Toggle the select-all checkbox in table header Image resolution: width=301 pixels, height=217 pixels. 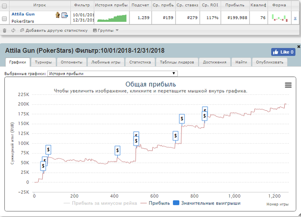click(4, 6)
